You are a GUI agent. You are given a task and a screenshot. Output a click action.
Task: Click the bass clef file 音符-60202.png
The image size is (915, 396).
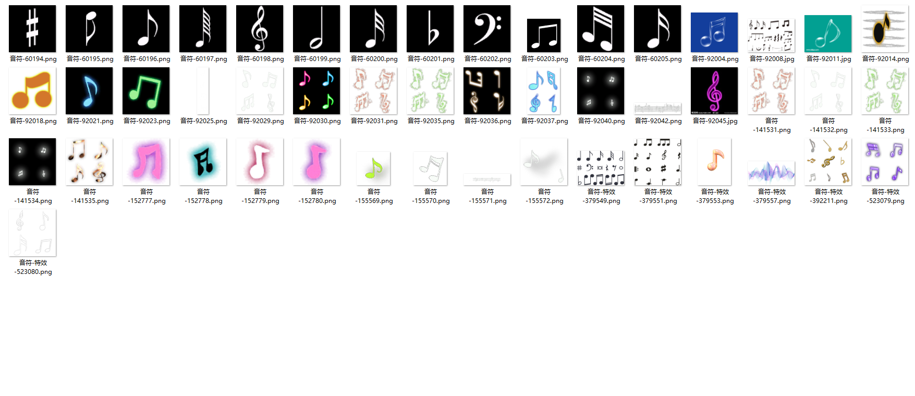487,29
